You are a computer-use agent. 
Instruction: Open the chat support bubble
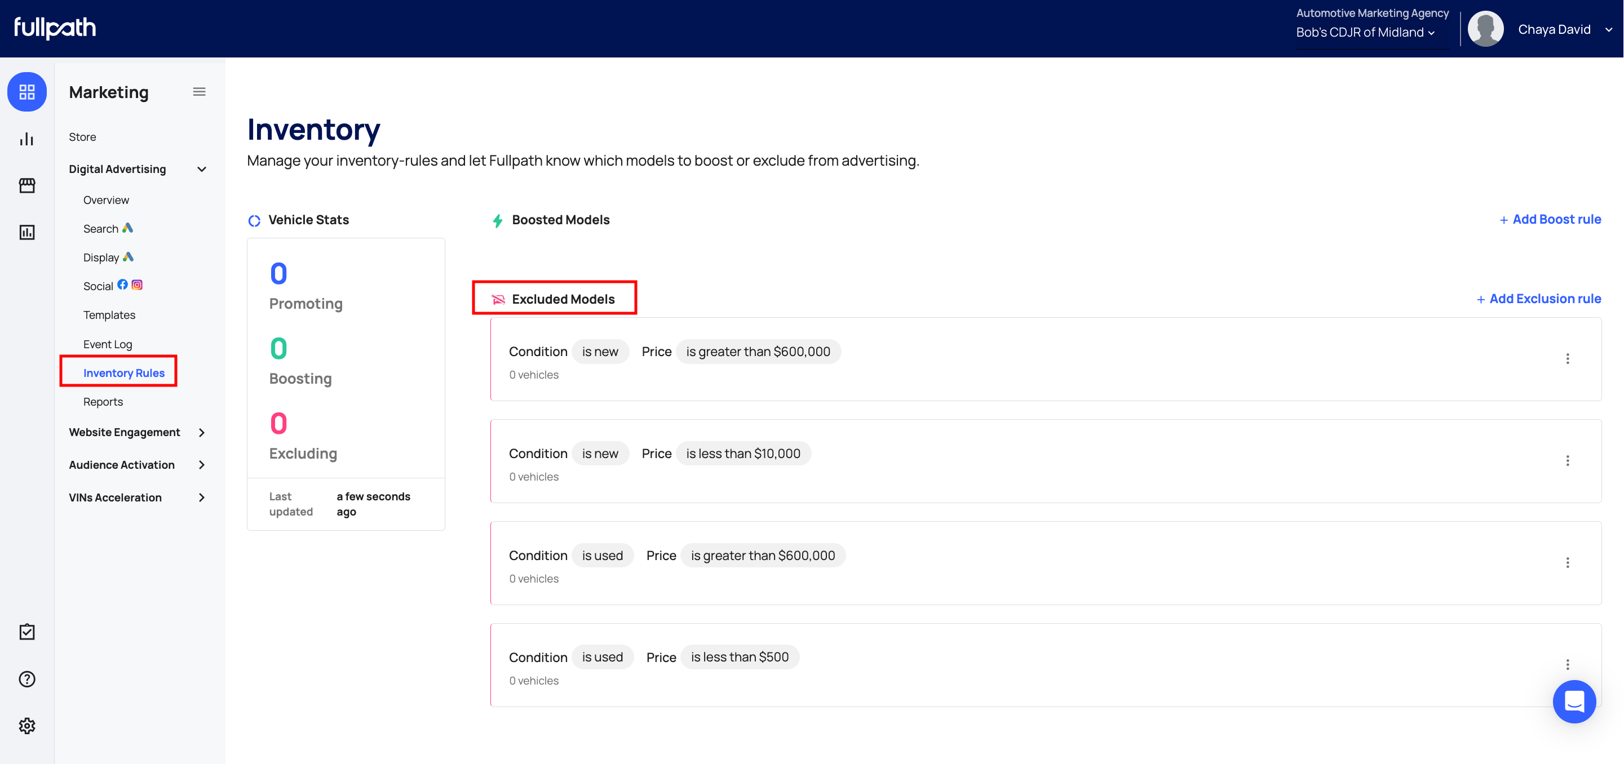pyautogui.click(x=1574, y=701)
